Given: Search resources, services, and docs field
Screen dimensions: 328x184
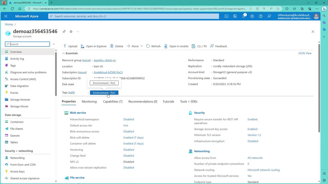Looking at the screenshot, I should 134,16.
